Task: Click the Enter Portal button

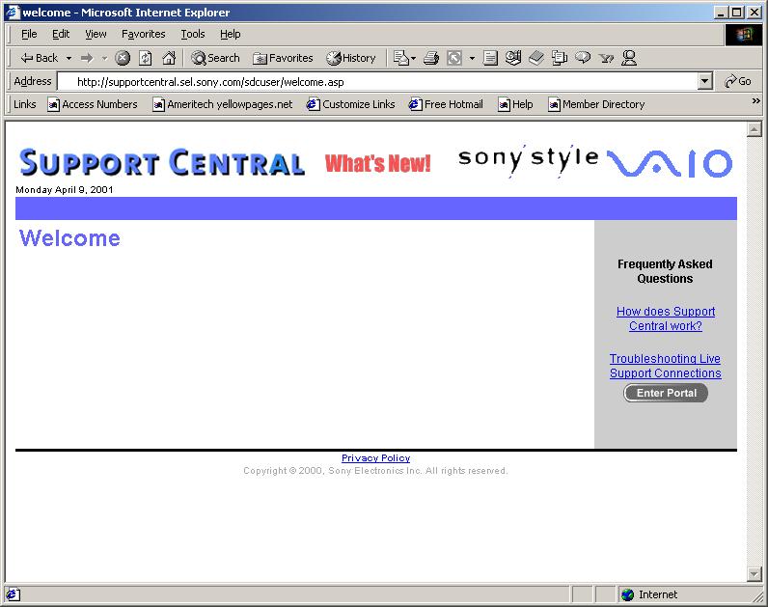Action: click(666, 393)
